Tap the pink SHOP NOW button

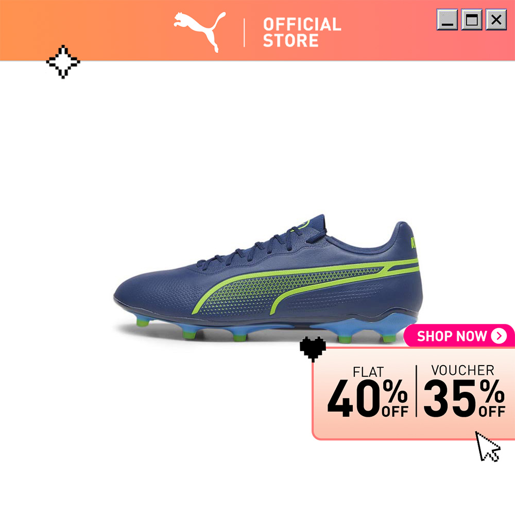click(459, 336)
